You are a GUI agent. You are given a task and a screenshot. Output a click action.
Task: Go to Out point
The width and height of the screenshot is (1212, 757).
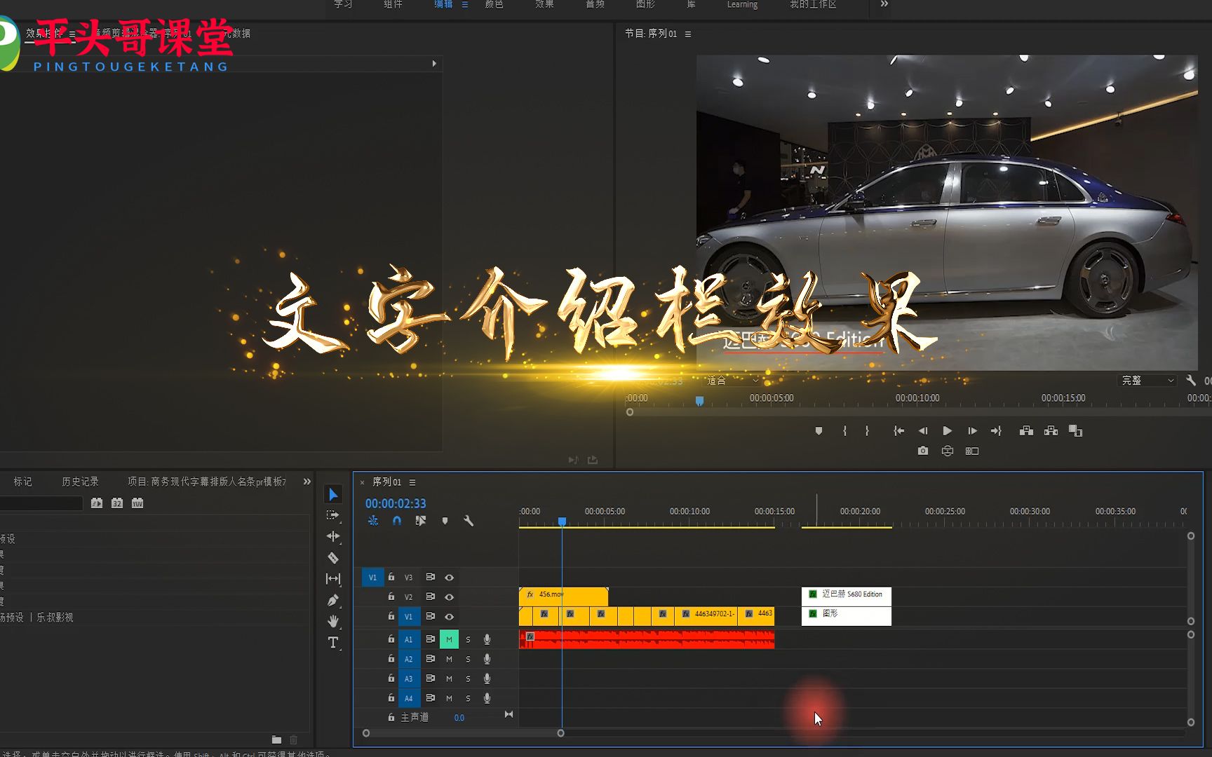click(996, 431)
